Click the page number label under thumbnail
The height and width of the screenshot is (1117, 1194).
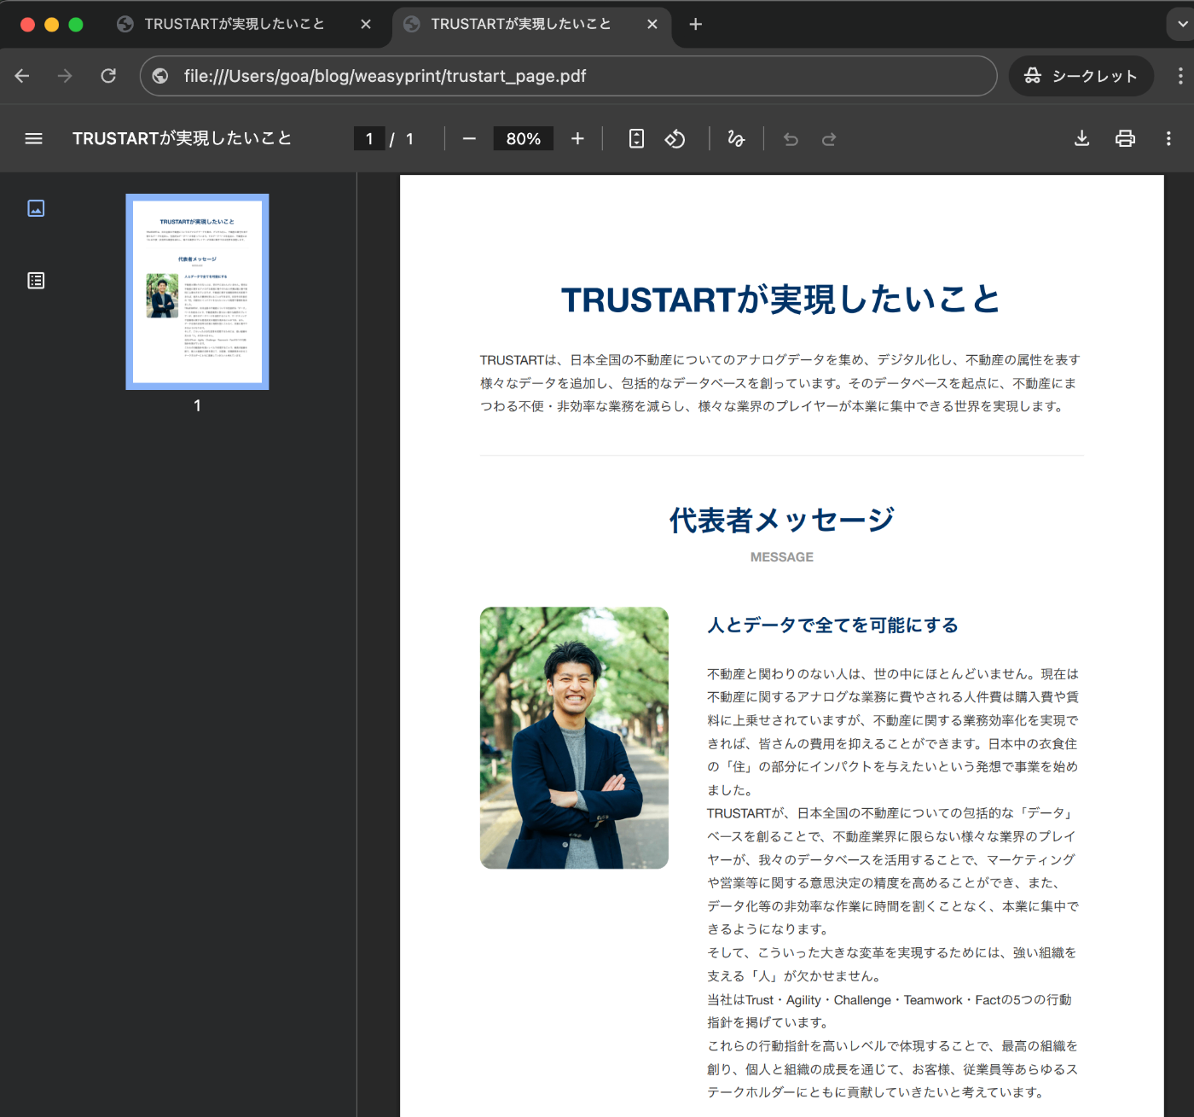coord(197,406)
